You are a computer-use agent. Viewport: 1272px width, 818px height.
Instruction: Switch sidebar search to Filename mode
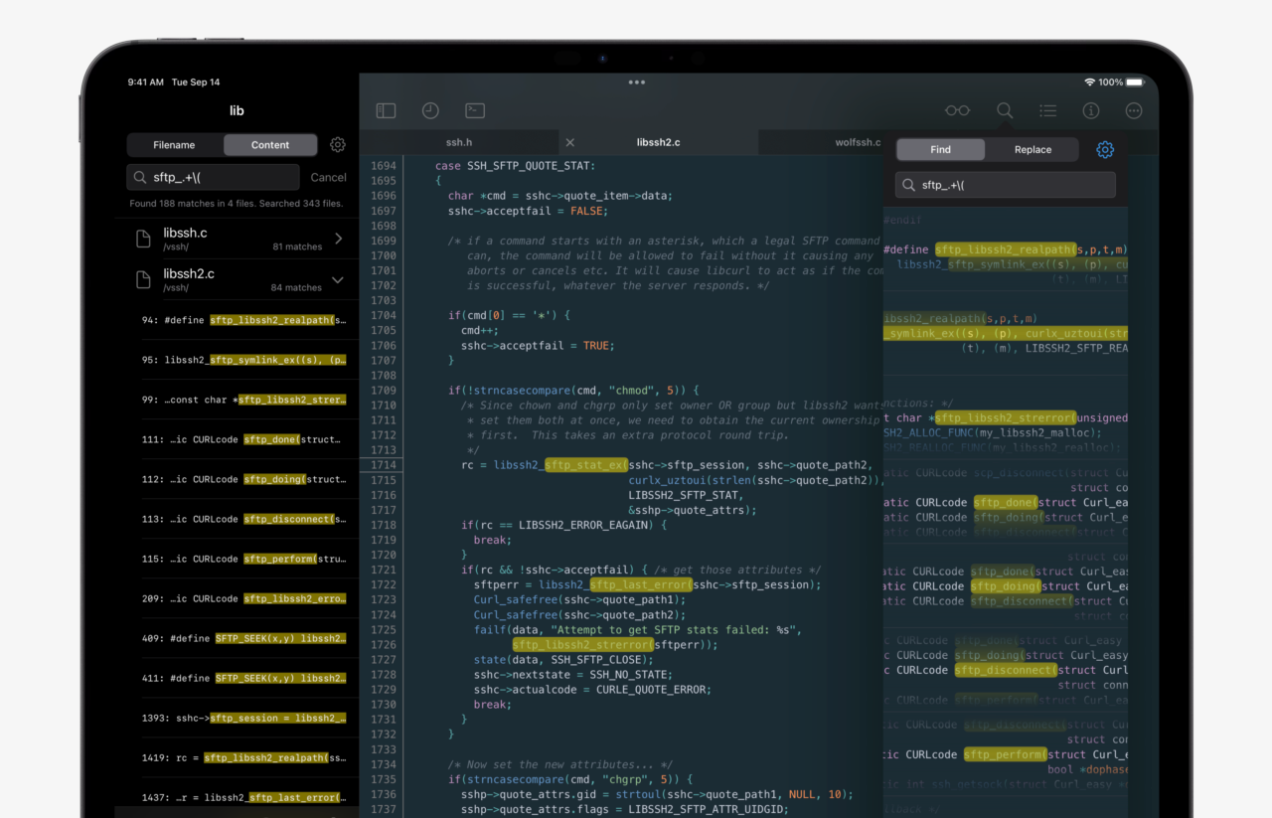tap(176, 144)
